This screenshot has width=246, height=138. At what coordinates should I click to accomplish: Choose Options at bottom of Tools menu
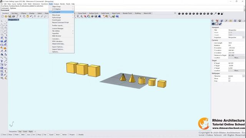[61, 52]
